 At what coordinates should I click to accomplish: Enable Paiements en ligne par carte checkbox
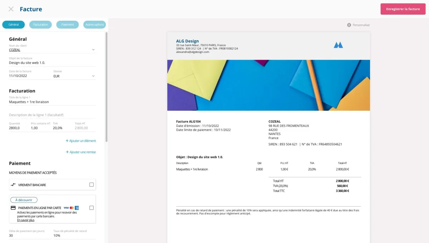pos(92,208)
